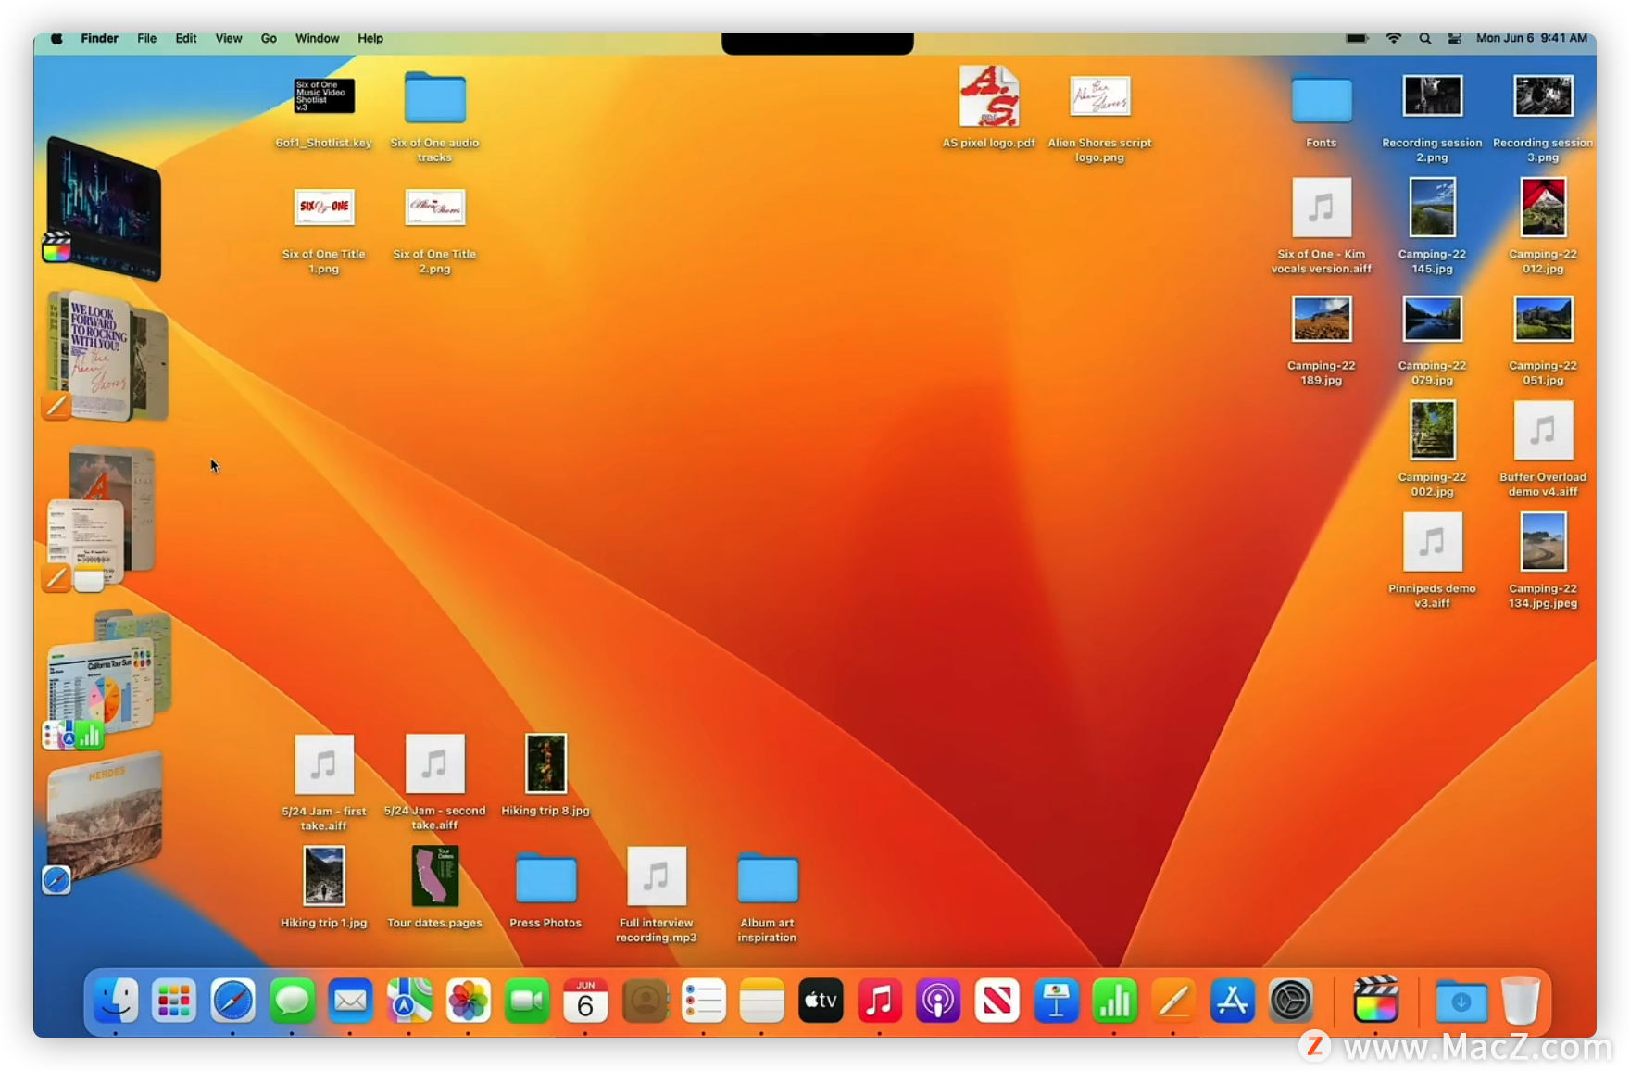Open Maps app in the Dock
The height and width of the screenshot is (1071, 1630).
409,1001
